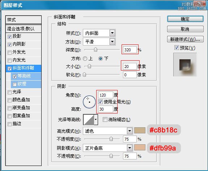
Task: Enable the 图案叠加 pattern overlay checkbox
Action: click(x=9, y=116)
